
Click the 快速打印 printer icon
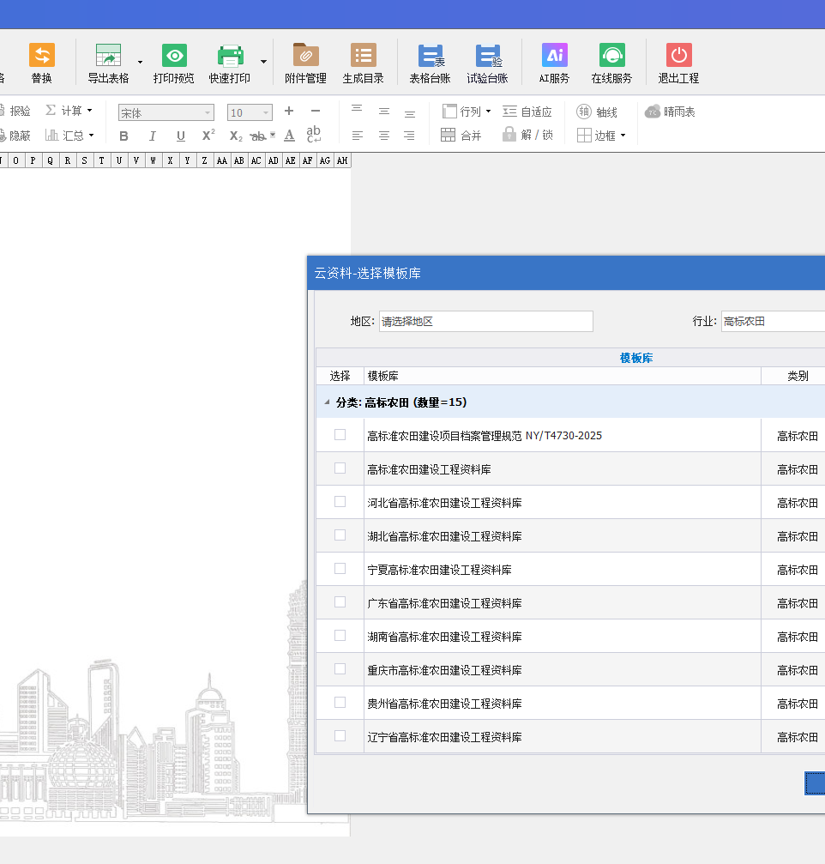pos(230,56)
